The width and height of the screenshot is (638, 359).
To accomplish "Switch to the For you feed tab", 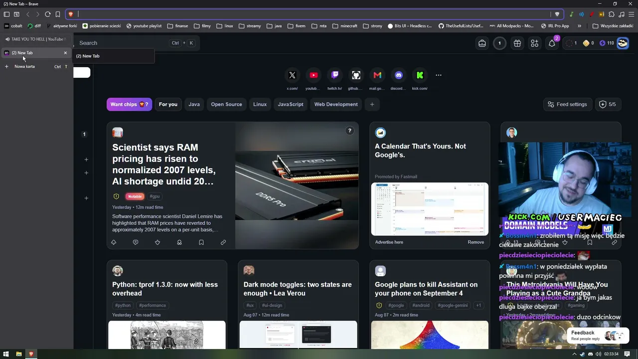I will [x=168, y=104].
